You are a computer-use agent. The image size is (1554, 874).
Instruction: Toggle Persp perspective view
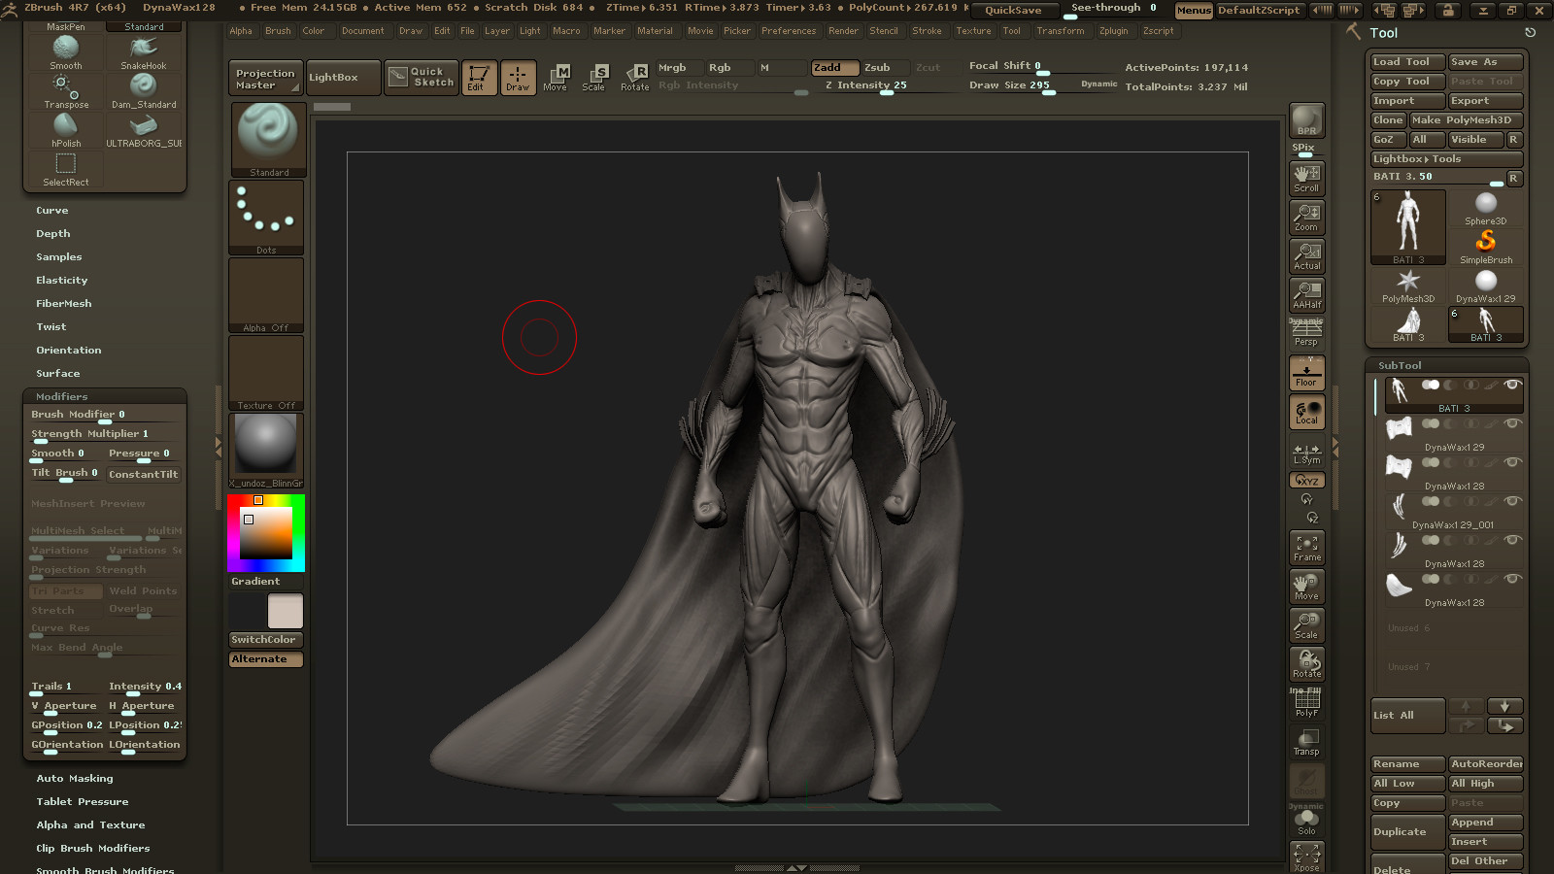coord(1306,334)
